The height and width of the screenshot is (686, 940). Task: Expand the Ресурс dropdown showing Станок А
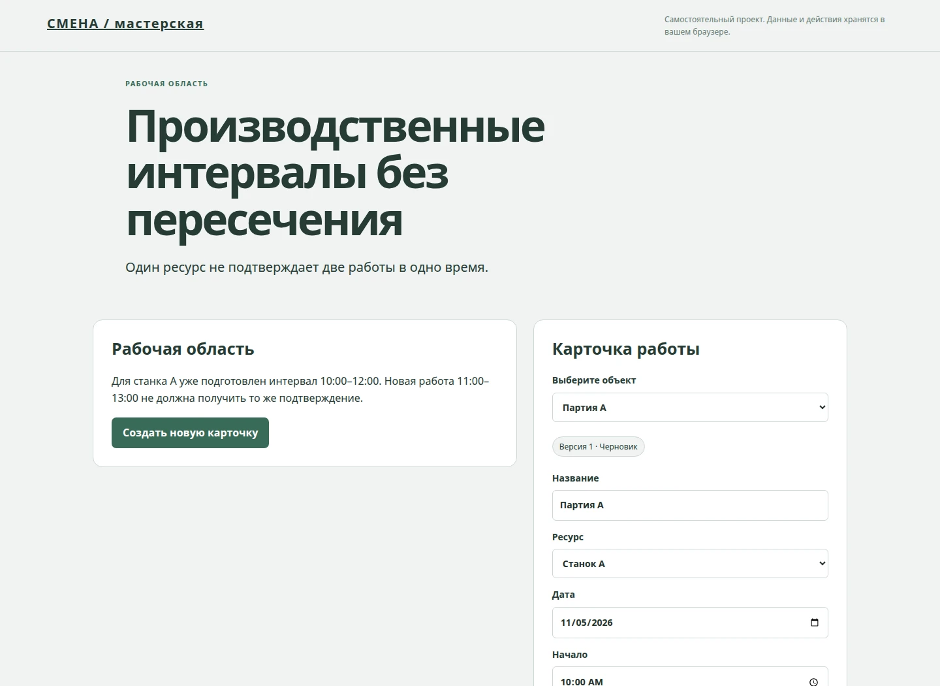coord(690,563)
